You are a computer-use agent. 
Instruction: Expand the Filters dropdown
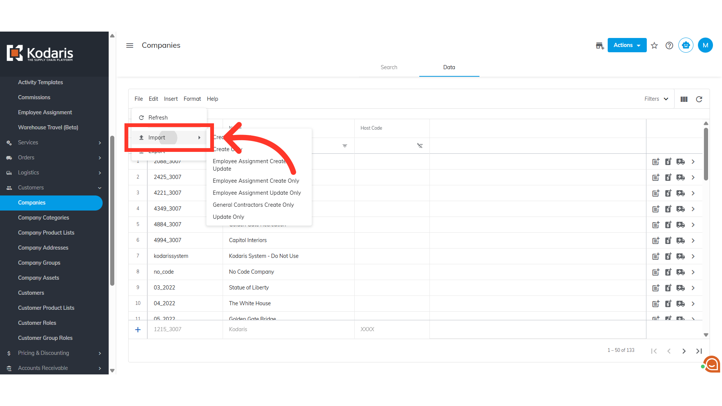tap(656, 99)
